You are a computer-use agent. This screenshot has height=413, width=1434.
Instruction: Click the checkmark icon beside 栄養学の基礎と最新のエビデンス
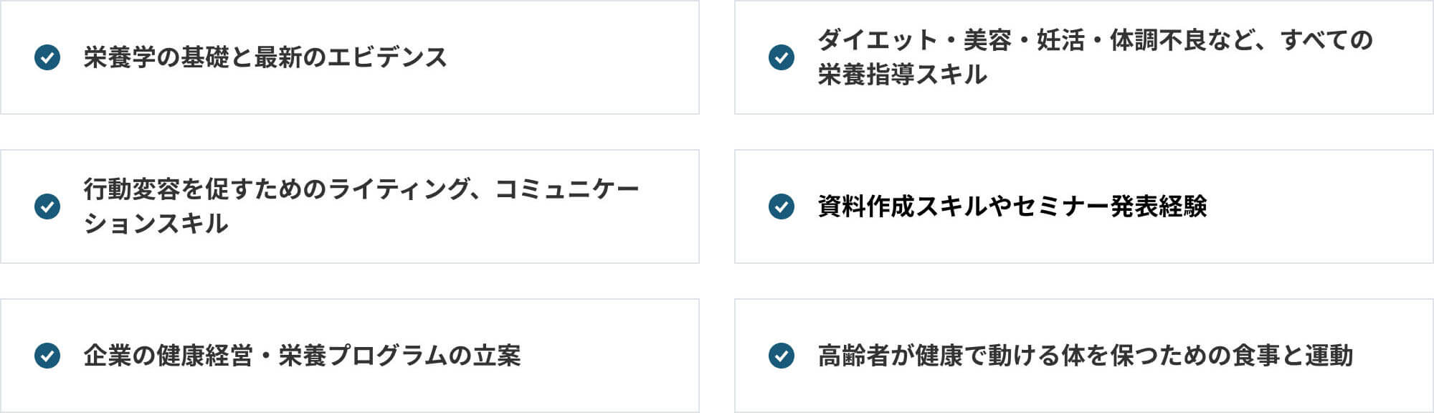[x=47, y=57]
